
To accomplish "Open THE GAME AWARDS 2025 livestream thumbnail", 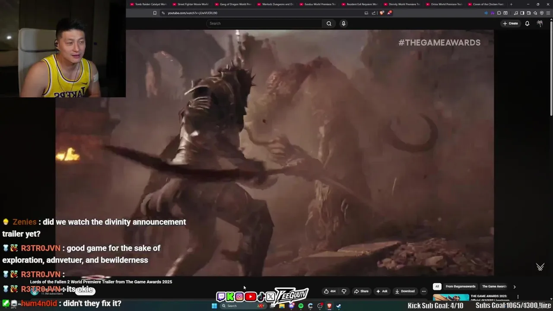I will pyautogui.click(x=451, y=297).
